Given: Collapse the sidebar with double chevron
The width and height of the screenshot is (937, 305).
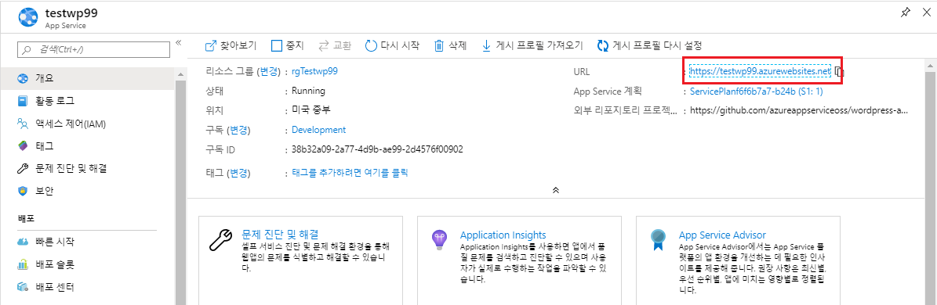Looking at the screenshot, I should [x=178, y=43].
